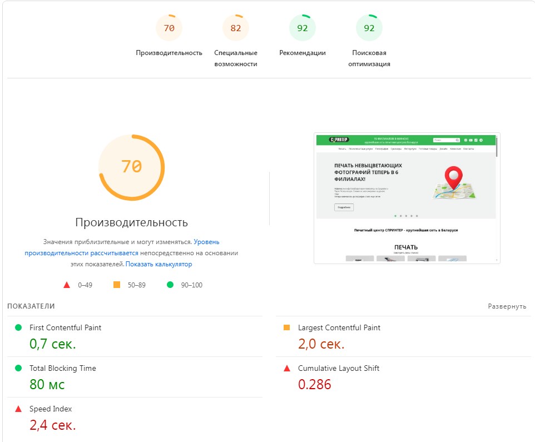Click the 92 Рекомендации score gauge

pos(302,27)
